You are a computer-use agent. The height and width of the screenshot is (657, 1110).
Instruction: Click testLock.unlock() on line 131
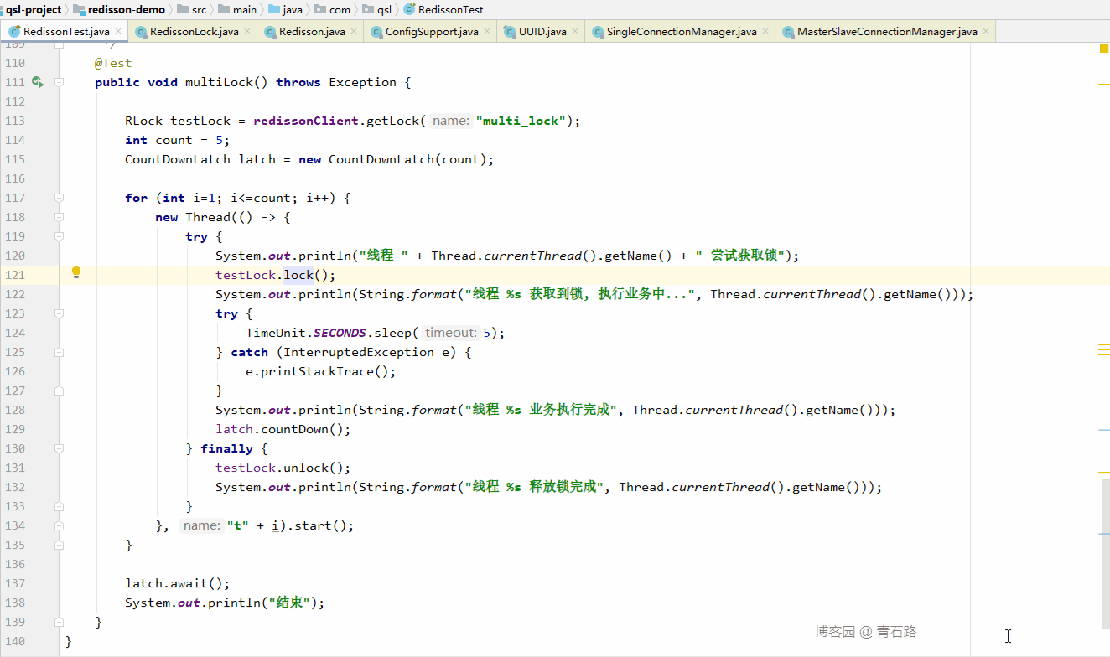coord(283,468)
